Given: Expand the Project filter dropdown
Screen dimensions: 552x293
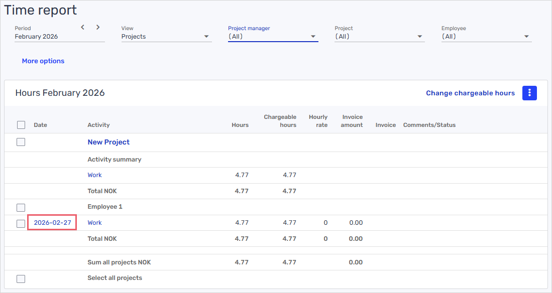Looking at the screenshot, I should click(379, 37).
